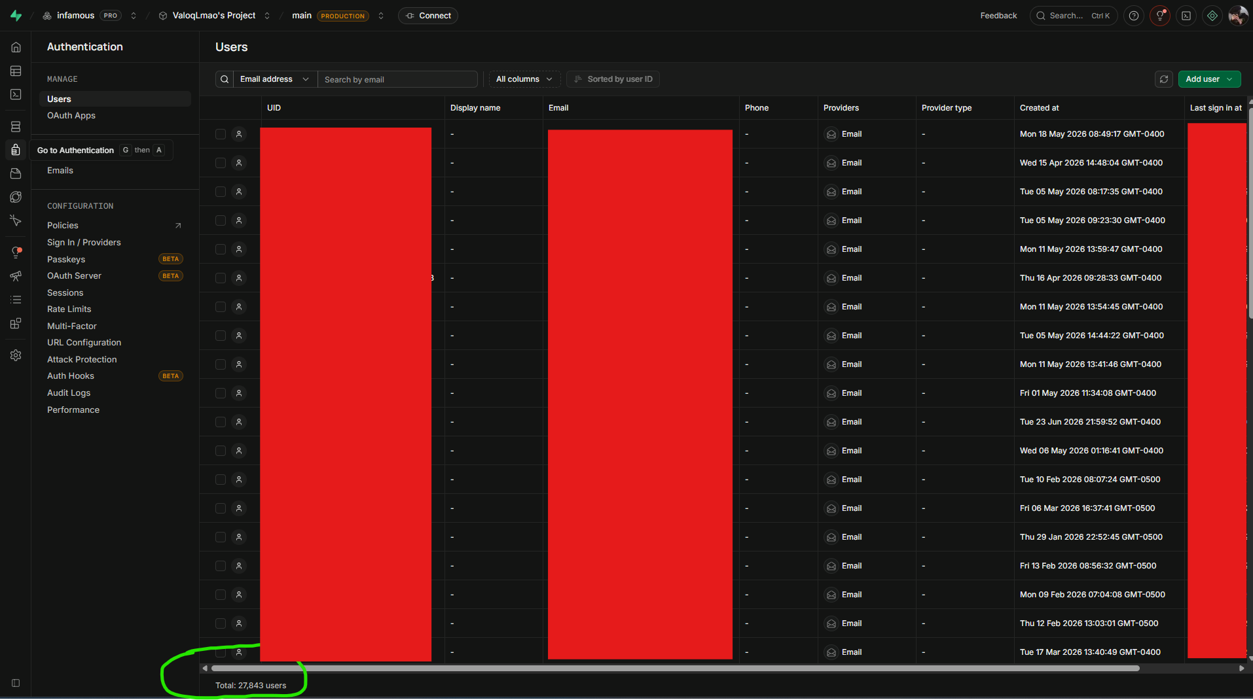Open the Sorted by user ID dropdown
Image resolution: width=1253 pixels, height=700 pixels.
(x=613, y=79)
